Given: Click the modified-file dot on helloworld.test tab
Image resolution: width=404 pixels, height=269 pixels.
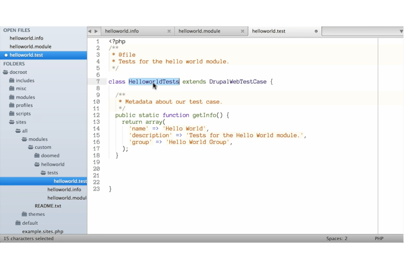Looking at the screenshot, I should 316,31.
